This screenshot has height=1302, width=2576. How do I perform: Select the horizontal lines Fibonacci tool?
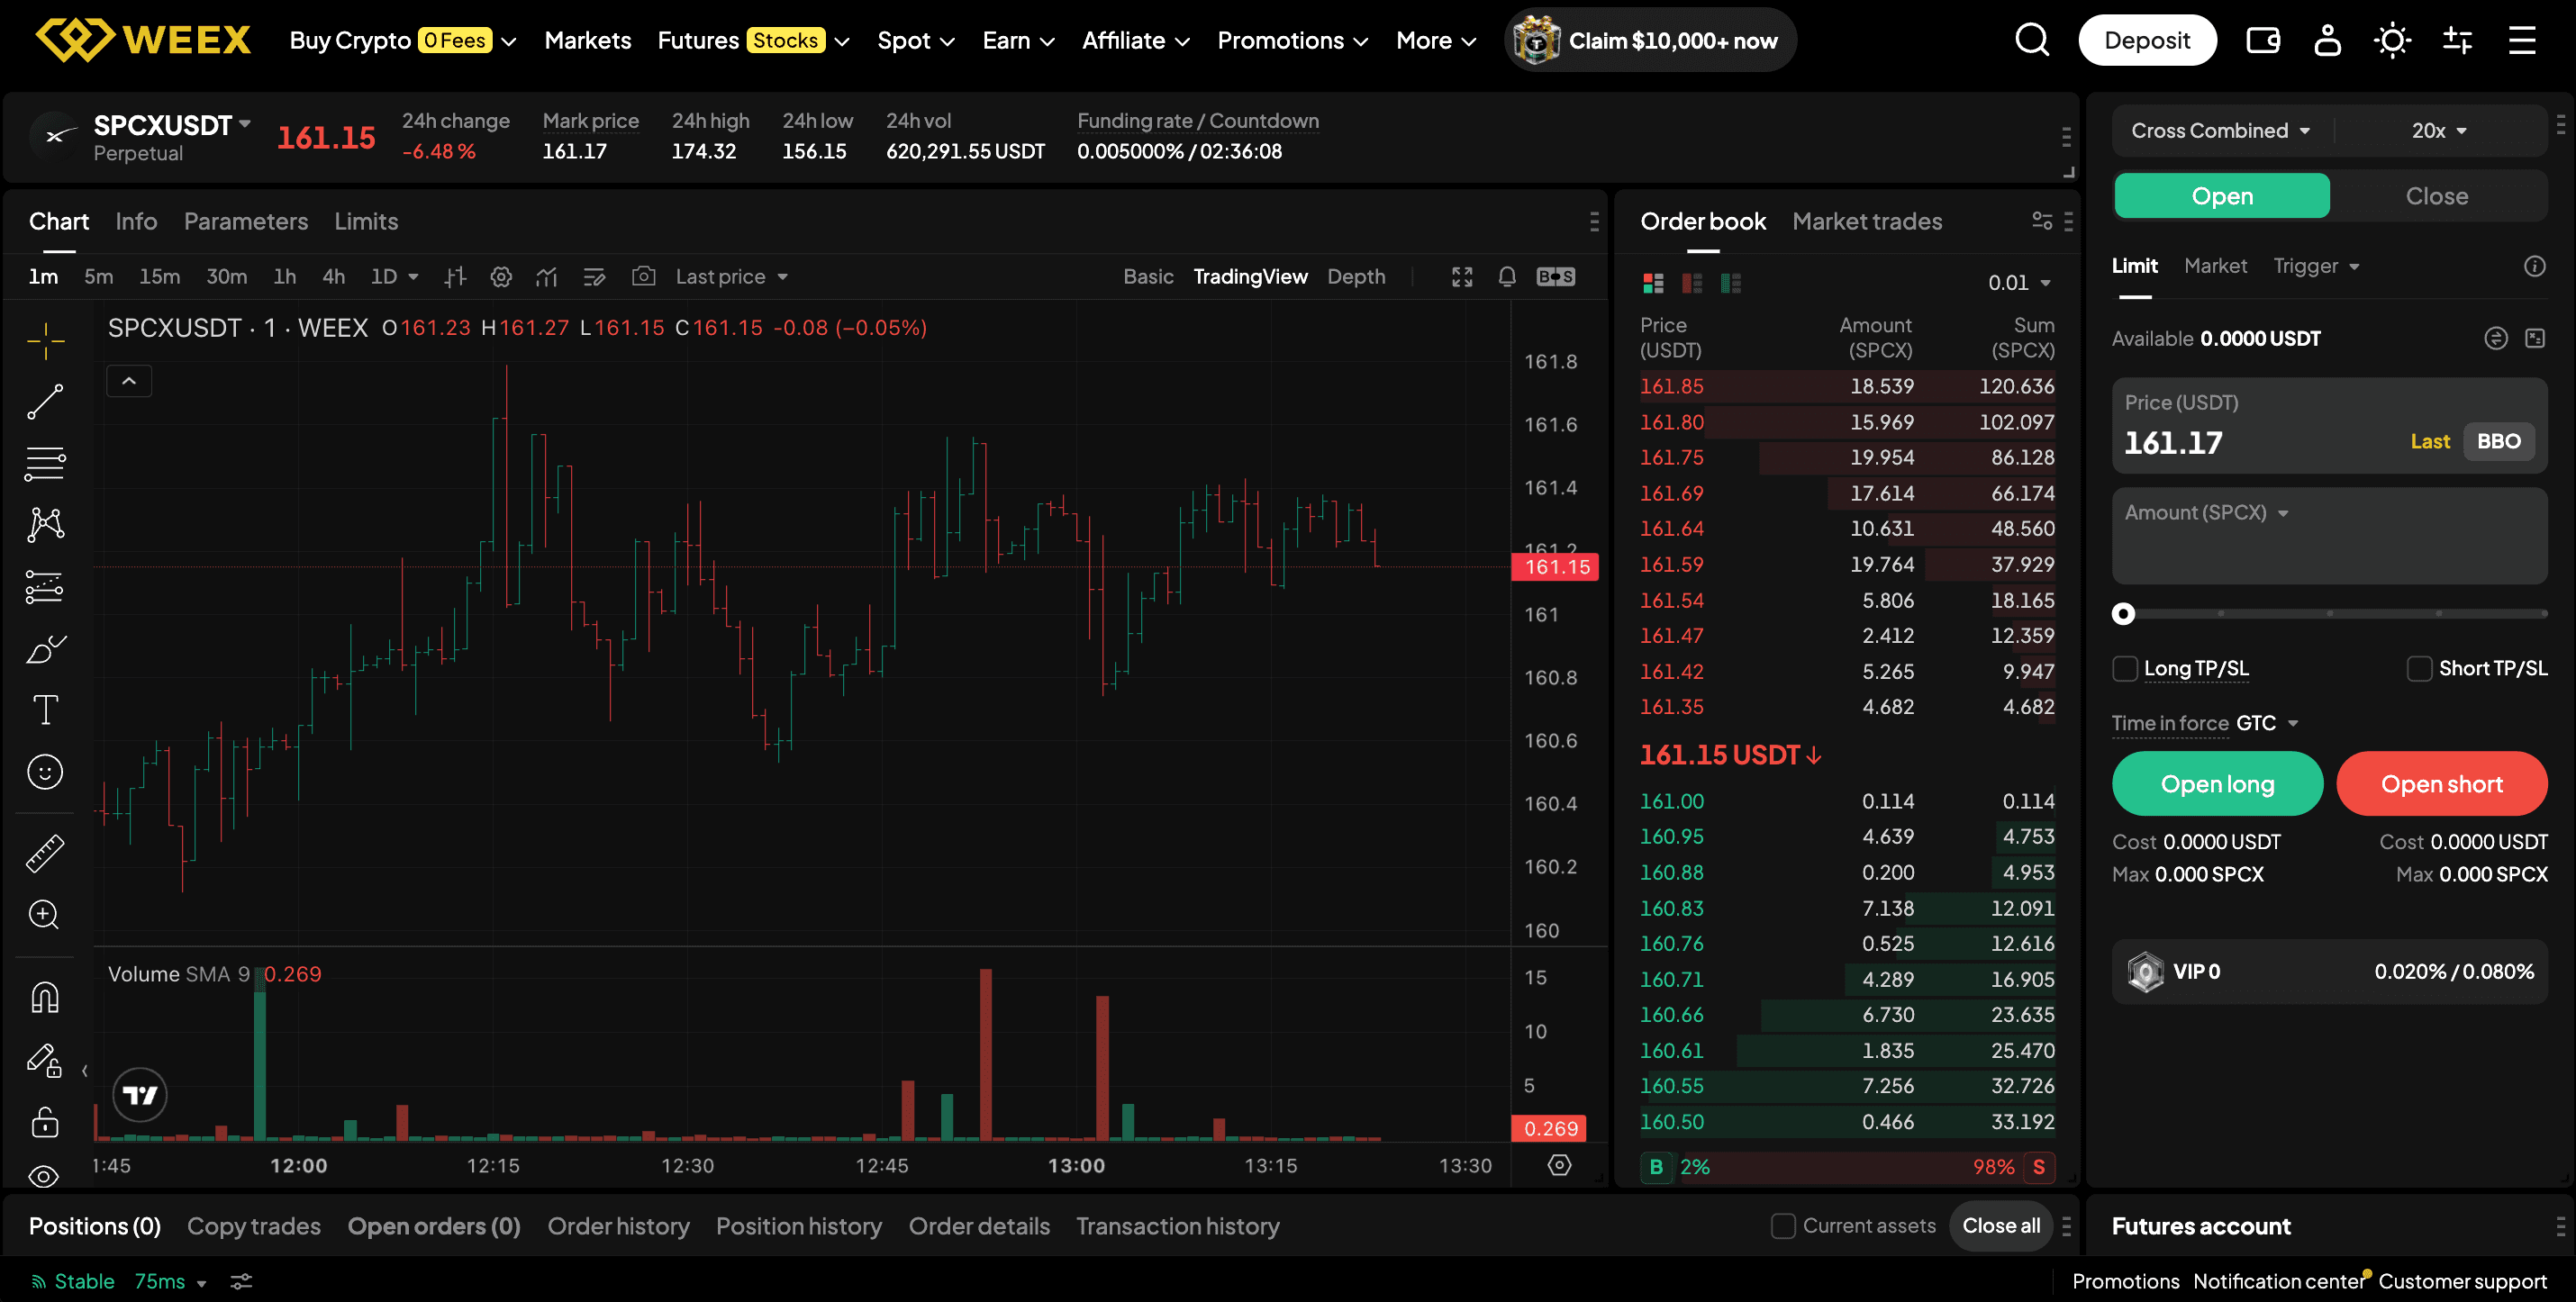click(45, 464)
